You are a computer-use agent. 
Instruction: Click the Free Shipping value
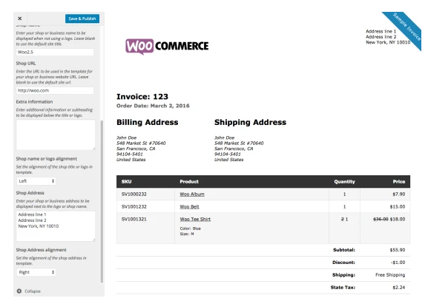click(390, 275)
